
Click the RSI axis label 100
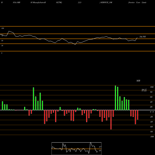[x=3, y=28]
